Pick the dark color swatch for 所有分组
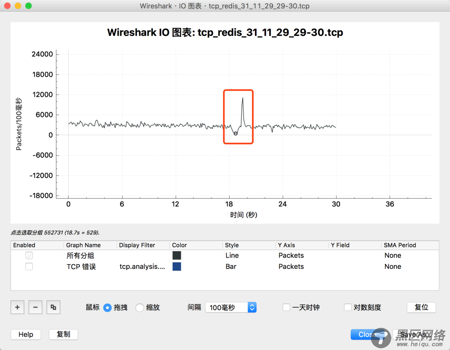The image size is (450, 350). 177,255
